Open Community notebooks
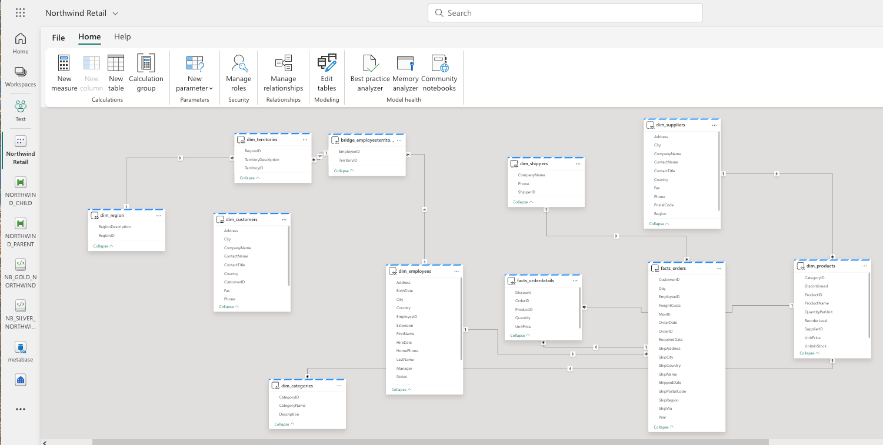883x445 pixels. point(439,73)
